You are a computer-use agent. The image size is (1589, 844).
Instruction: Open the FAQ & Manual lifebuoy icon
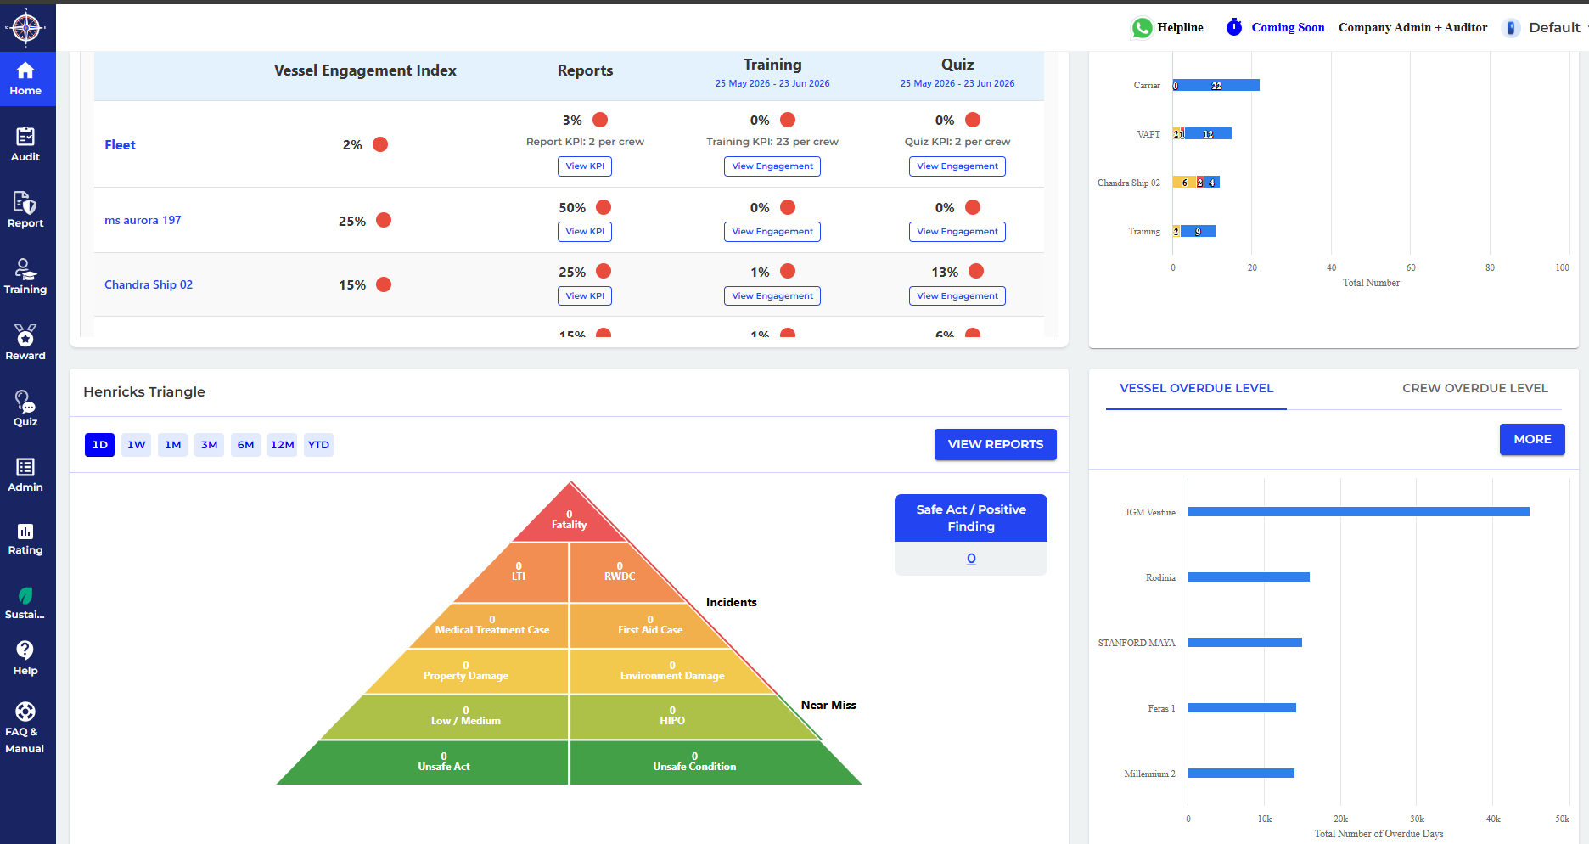25,712
